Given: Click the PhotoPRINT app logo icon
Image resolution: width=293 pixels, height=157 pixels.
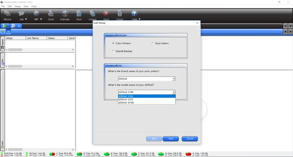Looking at the screenshot, I should coord(2,2).
